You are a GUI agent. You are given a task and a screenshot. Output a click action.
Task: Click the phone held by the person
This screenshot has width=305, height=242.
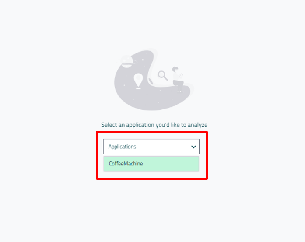181,75
